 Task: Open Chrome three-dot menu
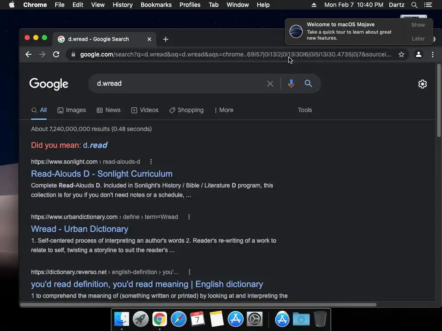pyautogui.click(x=433, y=54)
